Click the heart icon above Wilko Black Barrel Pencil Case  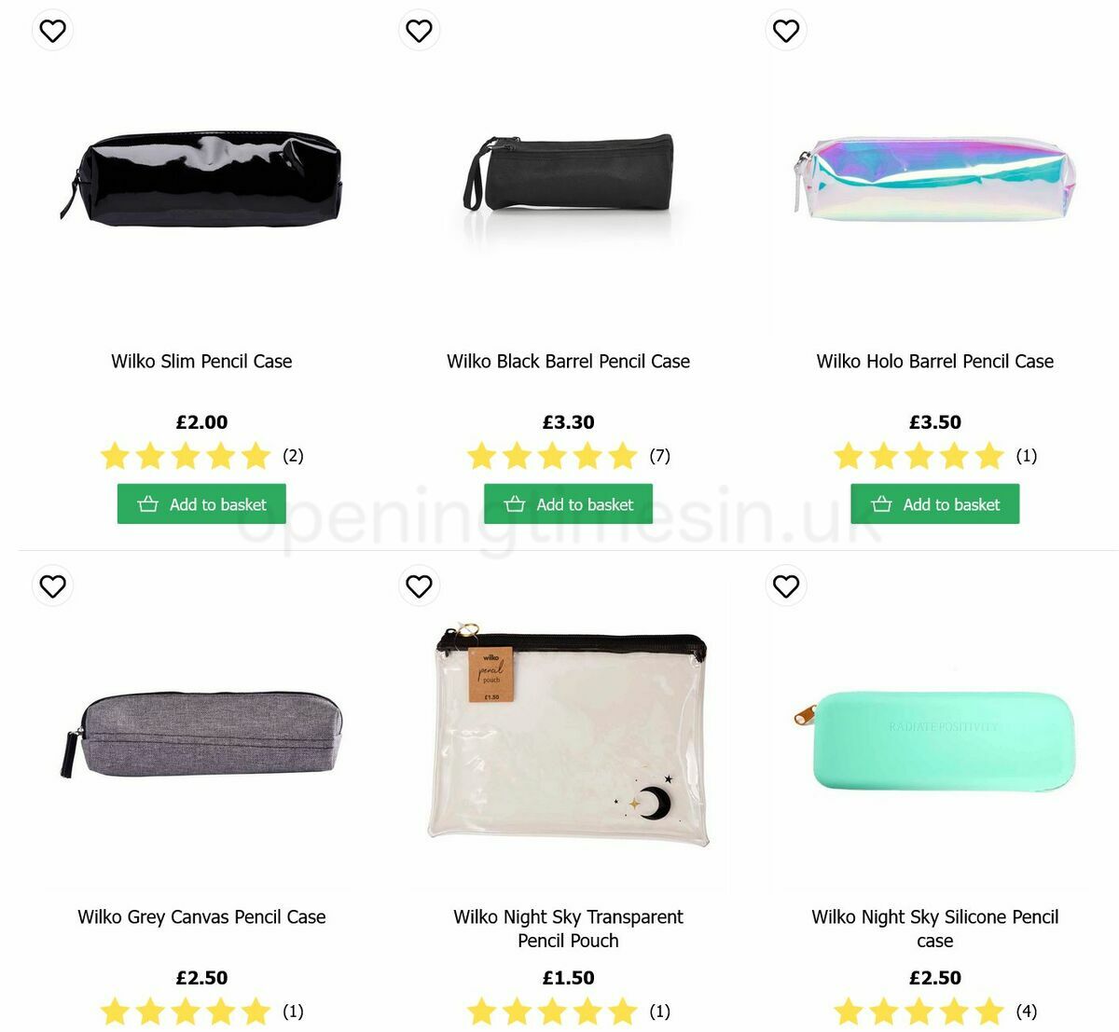tap(419, 29)
